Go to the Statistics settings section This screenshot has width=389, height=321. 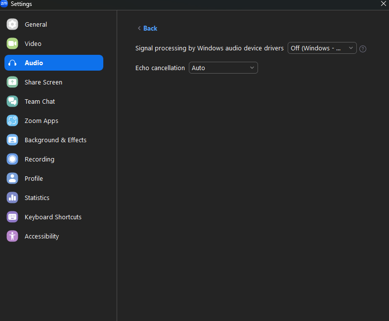(37, 198)
